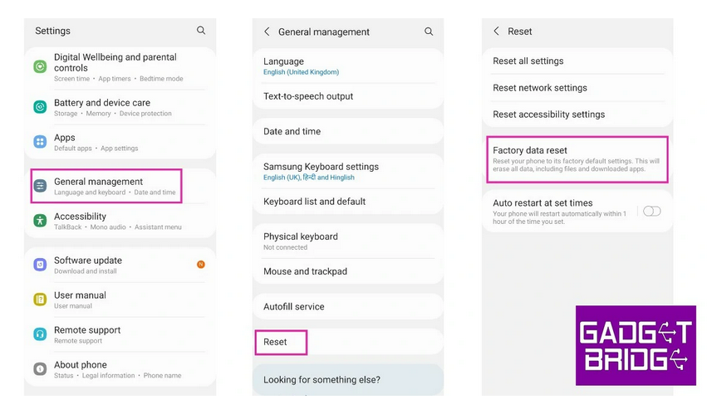Enable Auto restart at set times toggle
Screen dimensions: 707x419
651,211
